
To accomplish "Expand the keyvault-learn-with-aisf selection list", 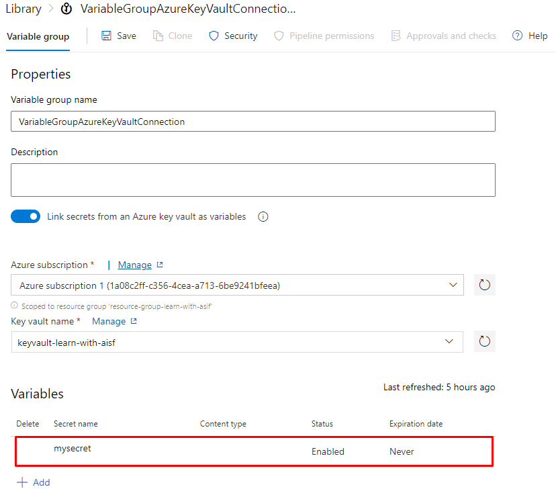I will pyautogui.click(x=449, y=341).
